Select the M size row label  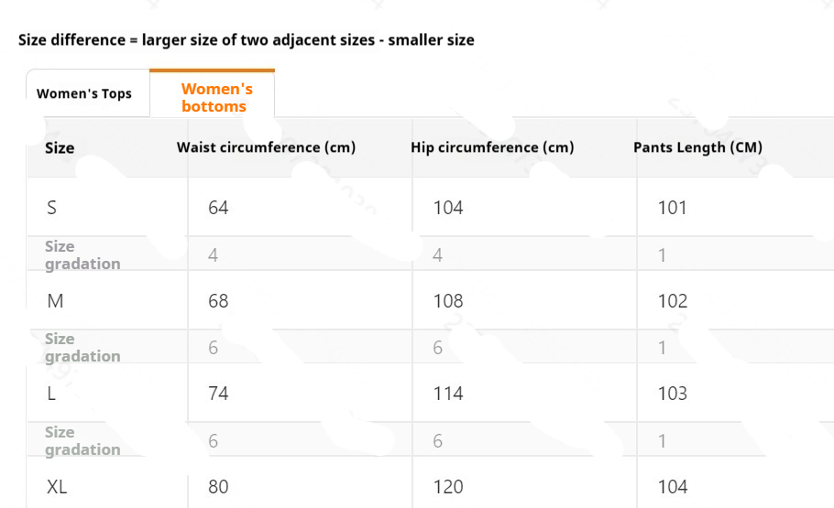click(x=54, y=301)
